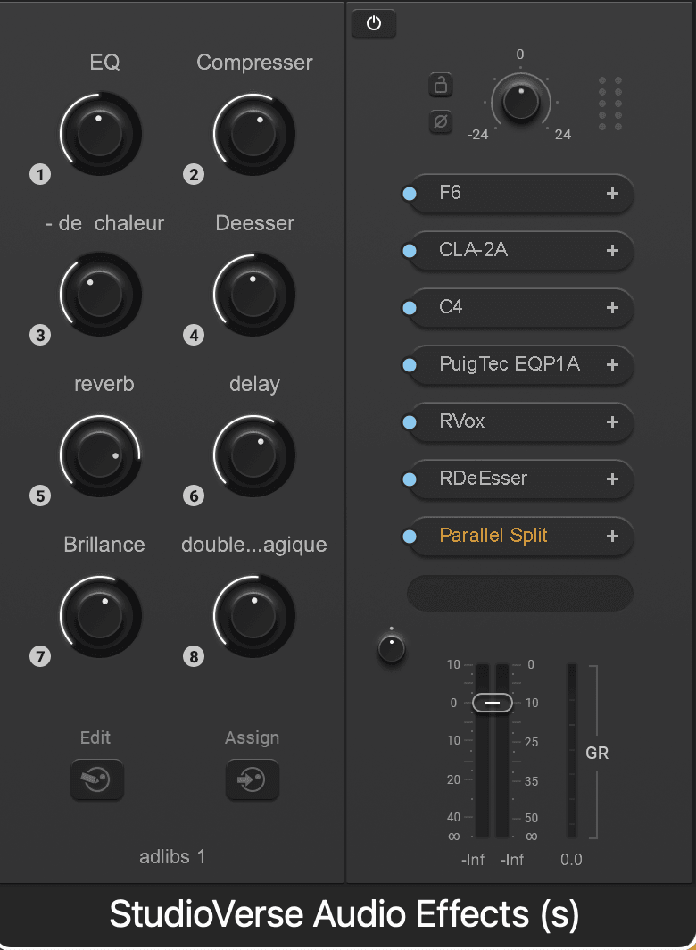Click the input gain knob
Screen dimensions: 696x950
pos(521,102)
